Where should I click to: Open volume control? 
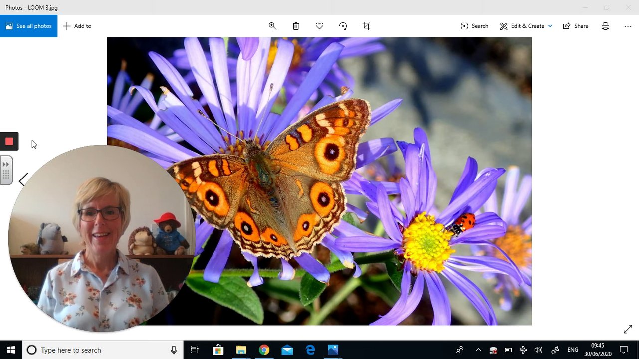[x=538, y=350]
